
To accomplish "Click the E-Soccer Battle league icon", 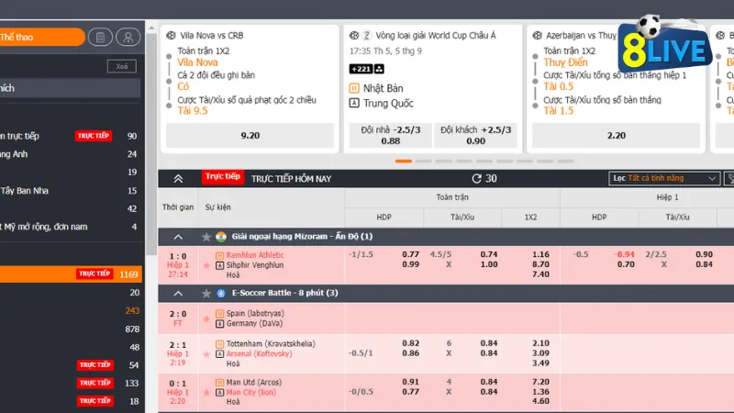I will click(220, 293).
